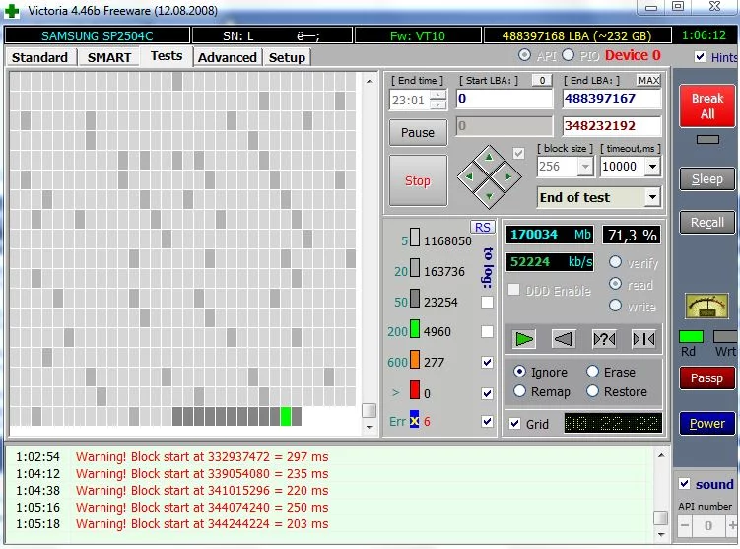This screenshot has width=740, height=549.
Task: Select the Remap error action
Action: (519, 391)
